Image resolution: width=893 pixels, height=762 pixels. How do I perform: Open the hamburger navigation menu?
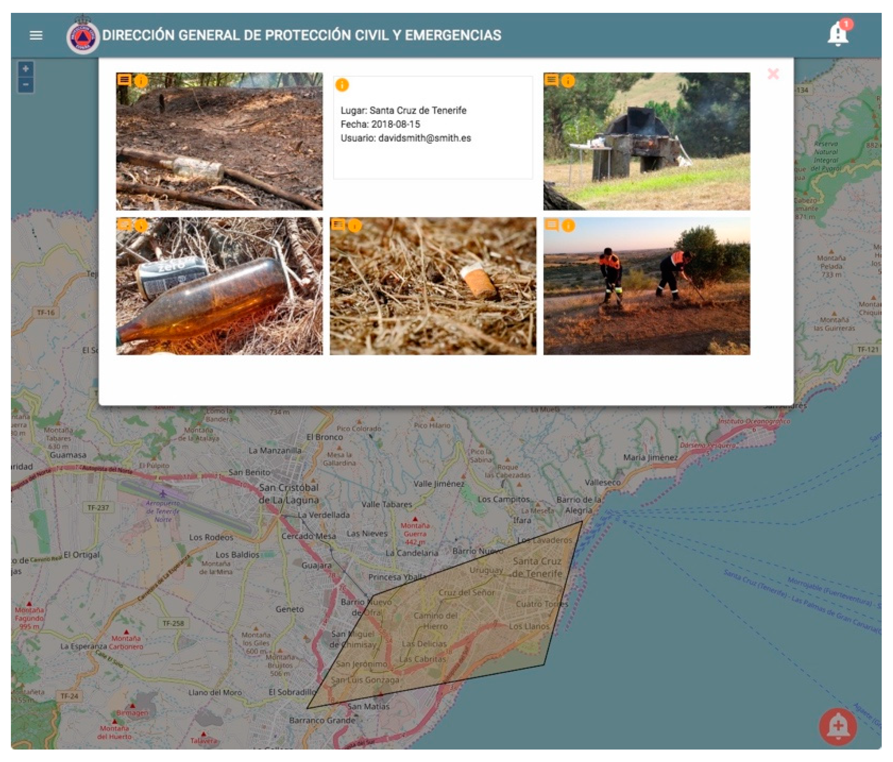click(x=36, y=35)
